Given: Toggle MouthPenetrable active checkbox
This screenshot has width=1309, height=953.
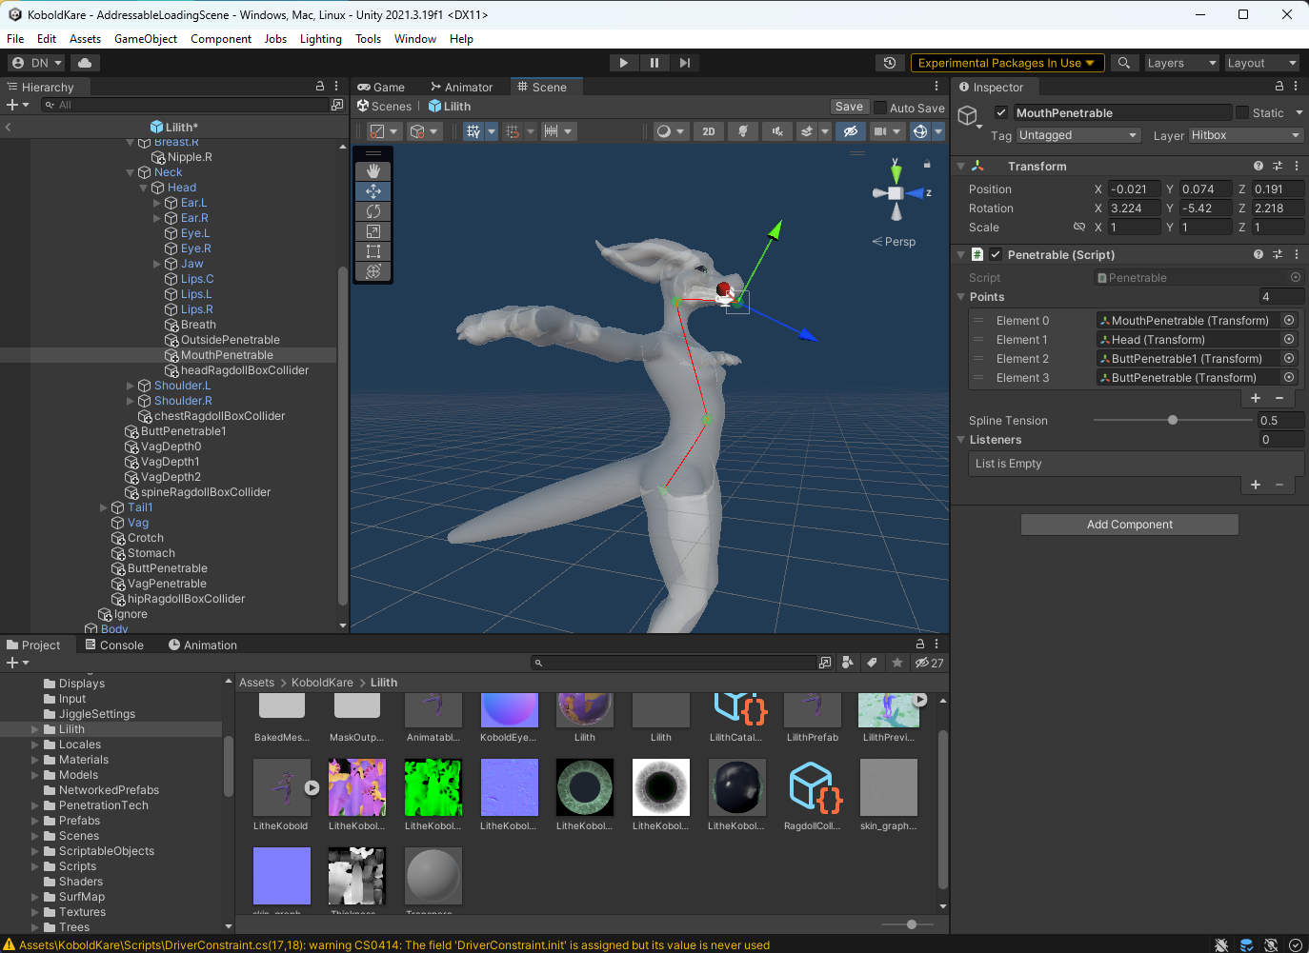Looking at the screenshot, I should click(x=1001, y=112).
